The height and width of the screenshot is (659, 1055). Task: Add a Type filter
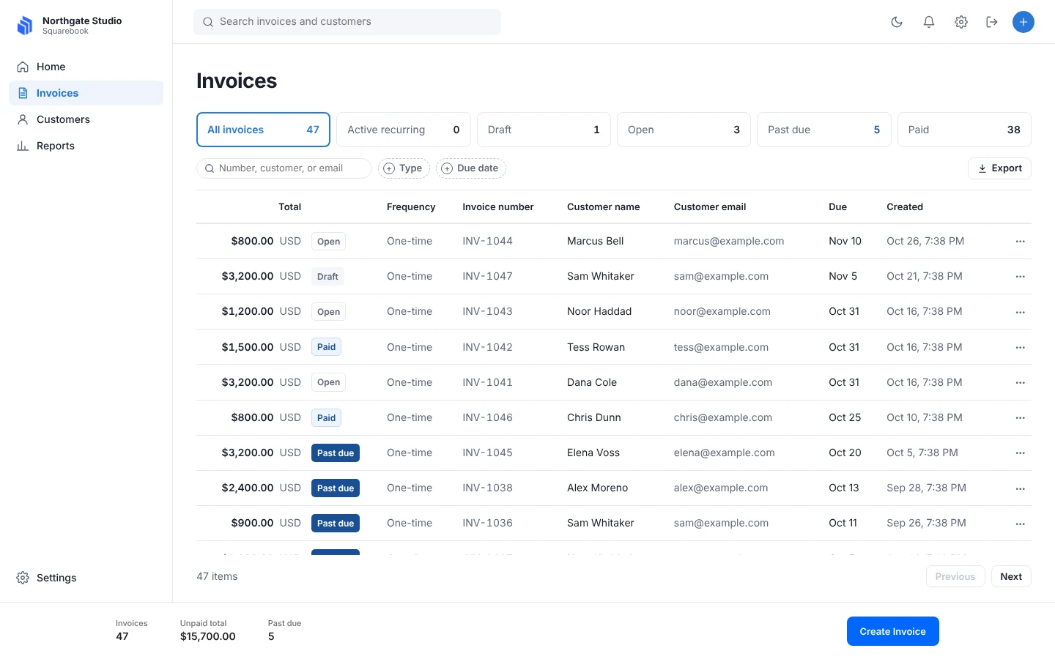[x=404, y=168]
